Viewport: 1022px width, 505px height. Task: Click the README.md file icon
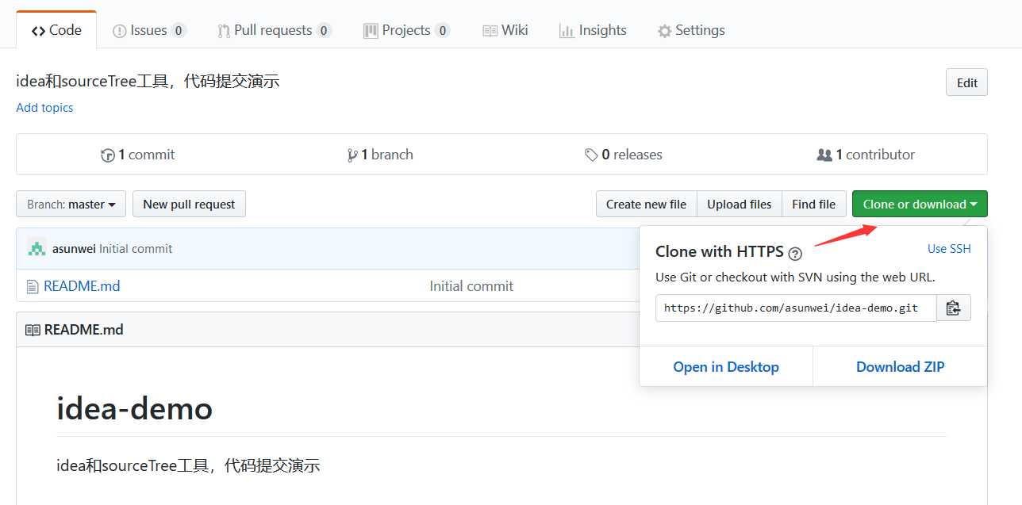click(x=33, y=286)
